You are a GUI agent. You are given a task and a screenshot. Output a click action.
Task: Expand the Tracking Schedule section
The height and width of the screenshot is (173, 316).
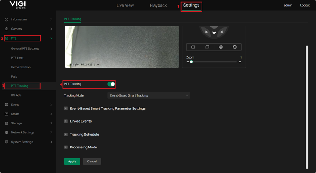[x=66, y=135]
